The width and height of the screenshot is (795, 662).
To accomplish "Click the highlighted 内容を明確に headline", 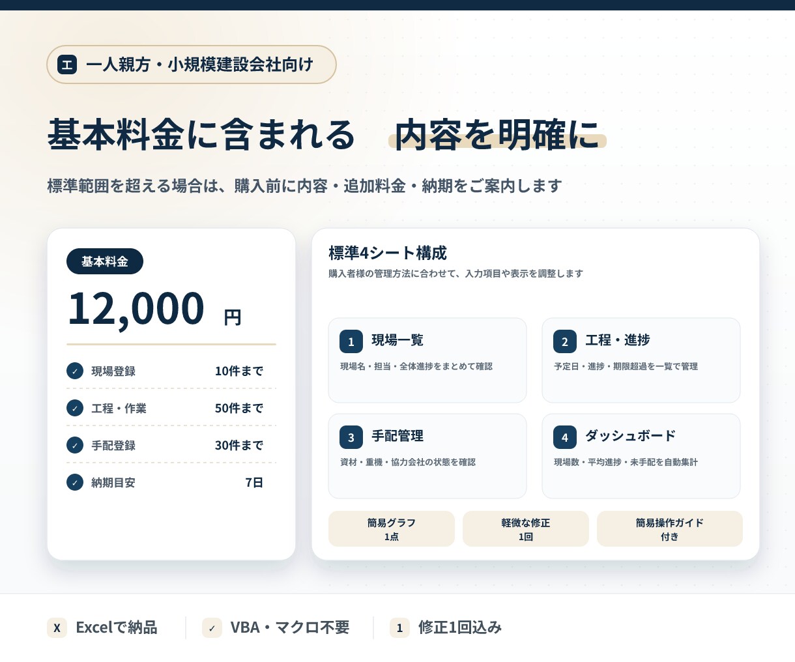I will click(497, 135).
